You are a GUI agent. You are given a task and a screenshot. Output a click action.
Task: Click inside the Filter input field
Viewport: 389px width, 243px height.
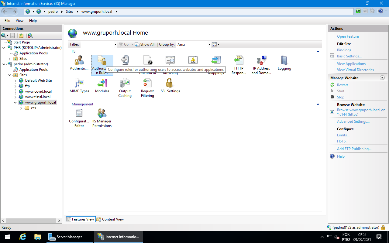97,45
